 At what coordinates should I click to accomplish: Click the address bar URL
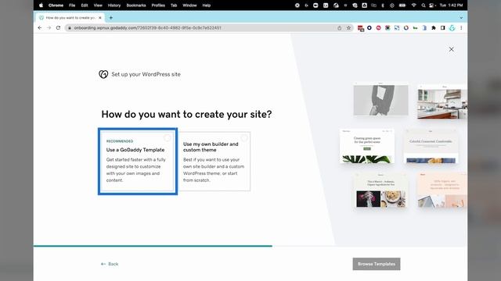[147, 28]
